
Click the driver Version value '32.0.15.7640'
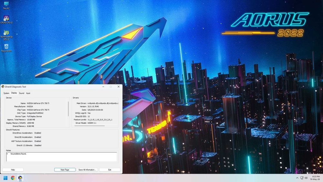click(x=93, y=107)
